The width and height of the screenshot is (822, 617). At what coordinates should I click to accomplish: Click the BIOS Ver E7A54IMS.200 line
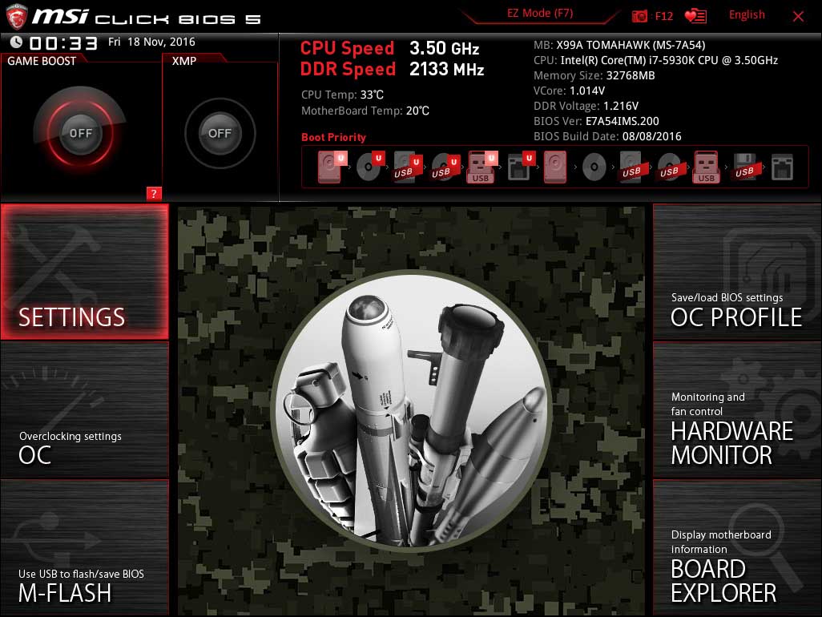coord(596,121)
